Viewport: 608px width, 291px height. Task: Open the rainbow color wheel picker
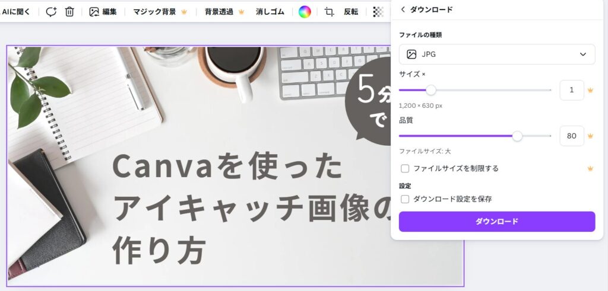point(305,12)
